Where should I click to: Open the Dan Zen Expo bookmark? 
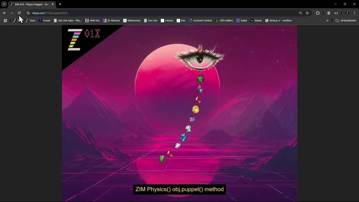tap(68, 20)
